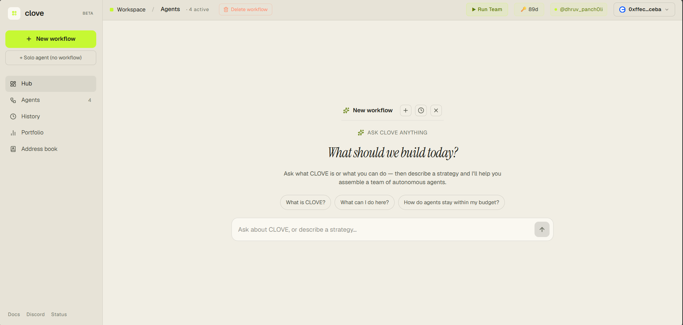Click the Address book icon
Viewport: 683px width, 325px height.
pos(13,149)
